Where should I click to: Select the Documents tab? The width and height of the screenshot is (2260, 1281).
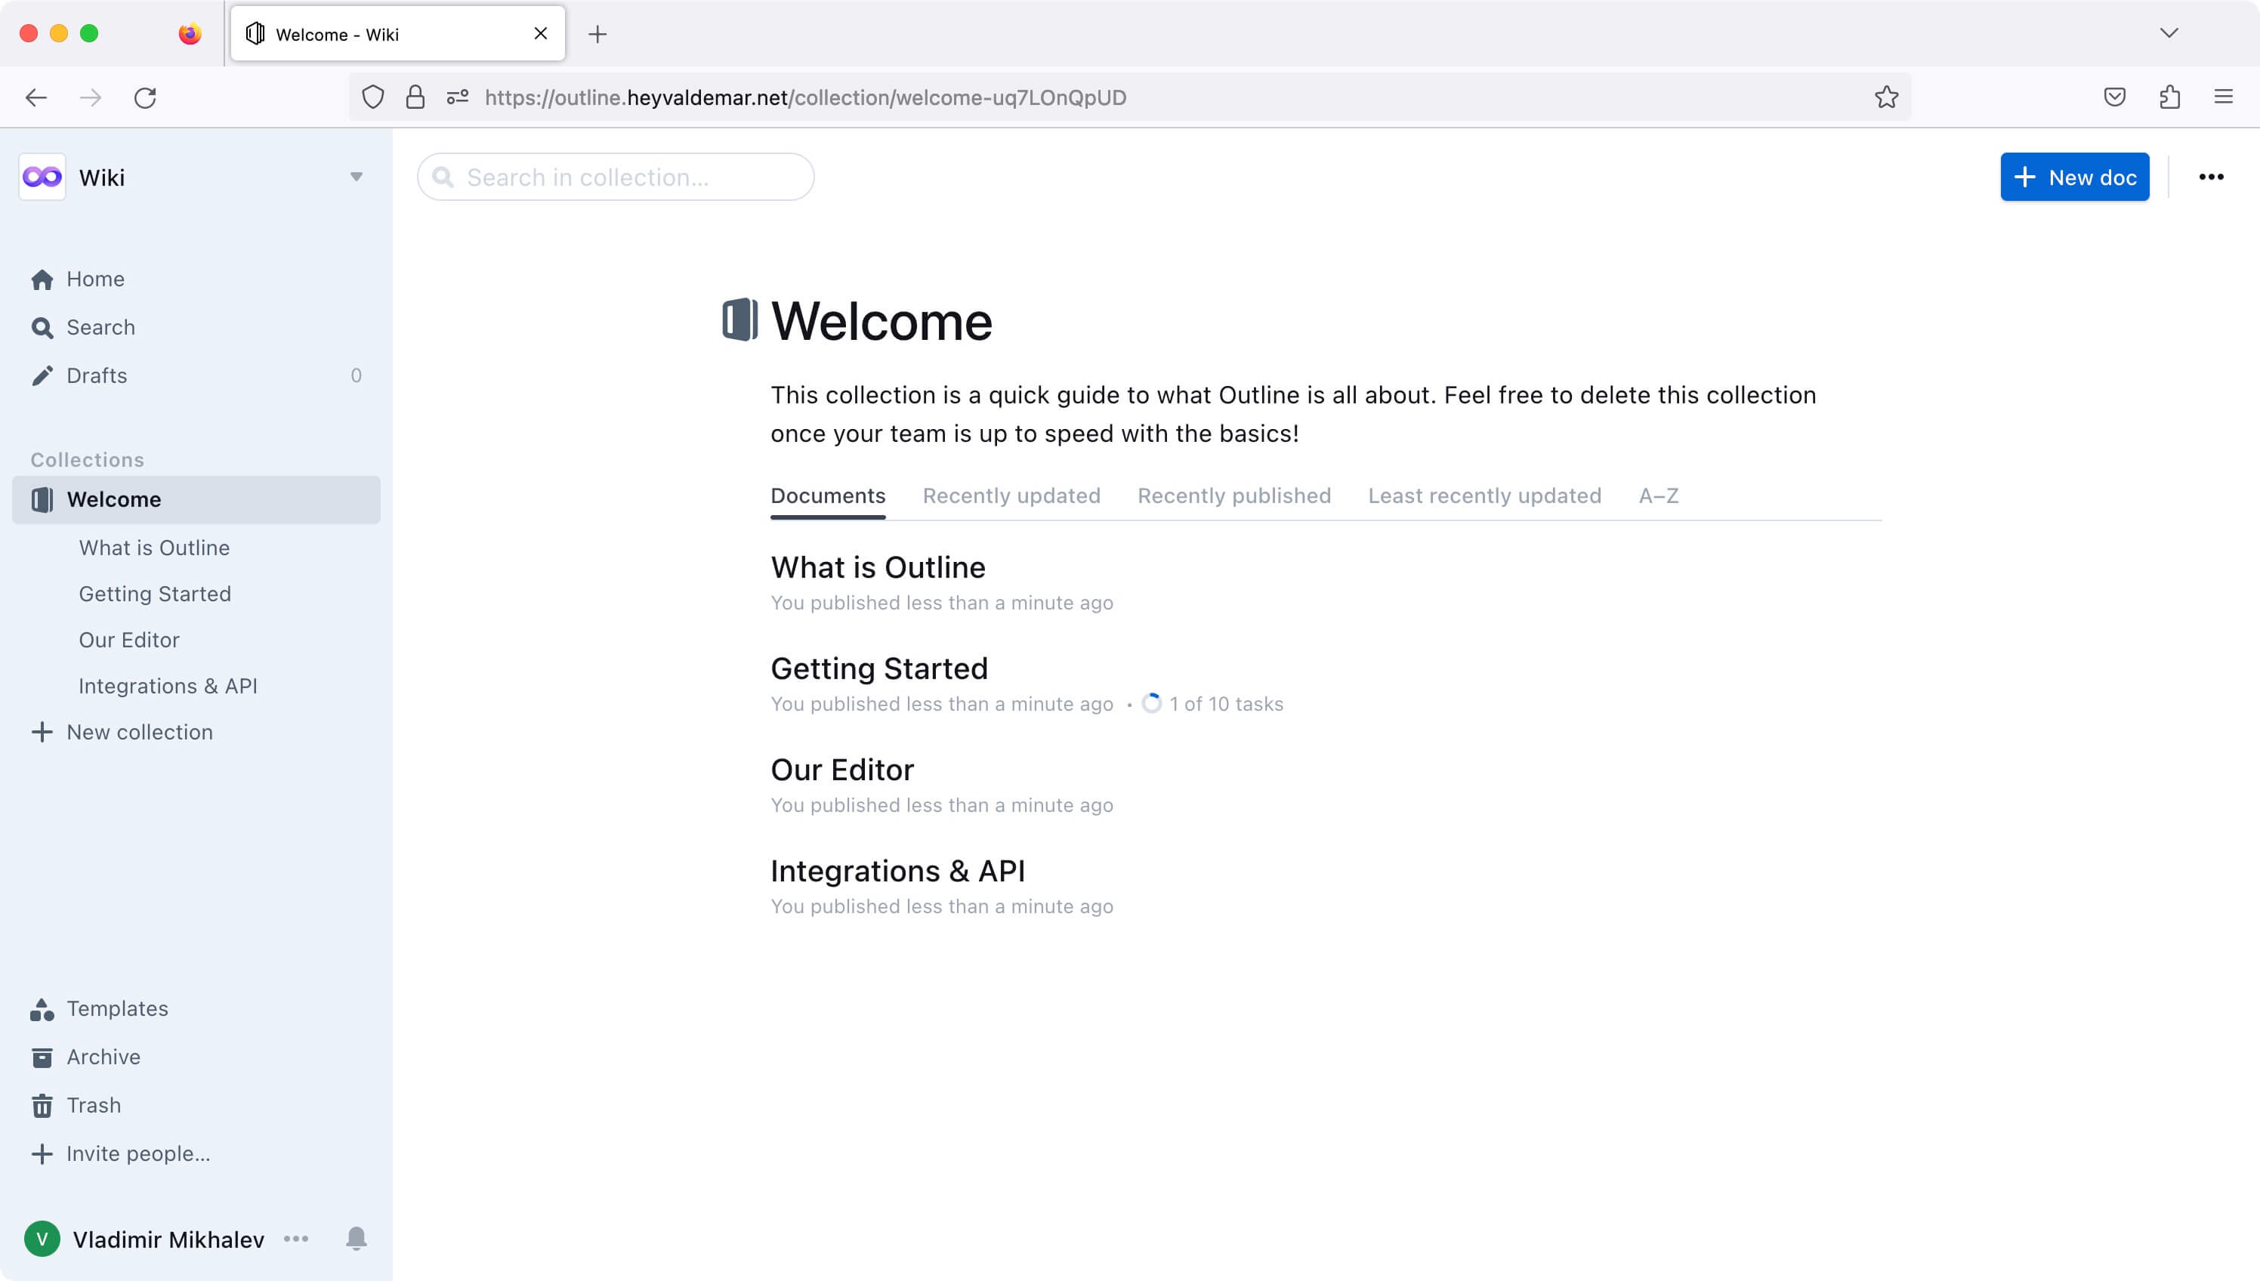tap(828, 495)
